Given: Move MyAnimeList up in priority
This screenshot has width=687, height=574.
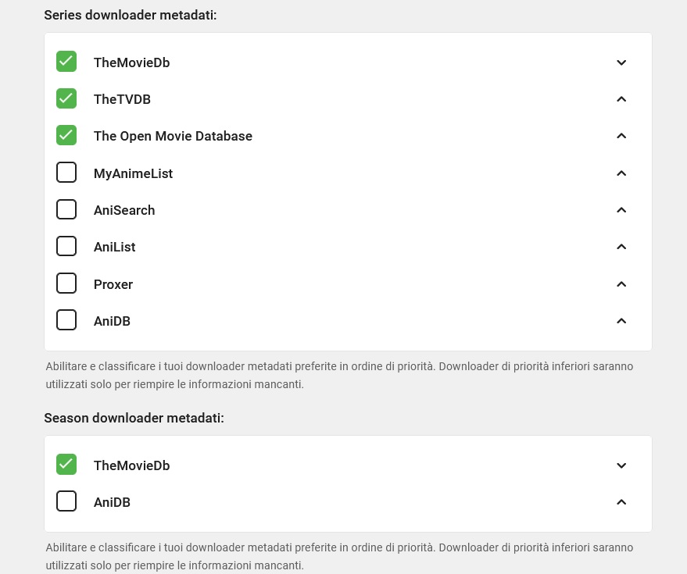Looking at the screenshot, I should pos(621,173).
